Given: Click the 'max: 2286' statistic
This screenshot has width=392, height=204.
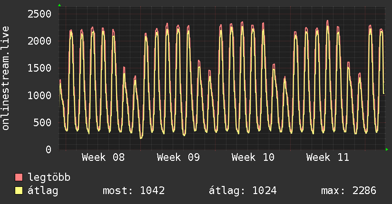Looking at the screenshot, I should point(349,191).
